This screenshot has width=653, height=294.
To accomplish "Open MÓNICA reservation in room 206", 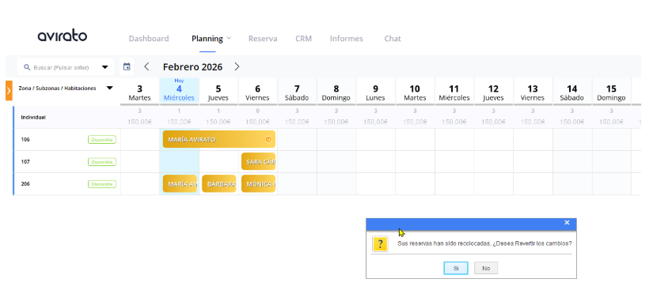I will pos(258,184).
